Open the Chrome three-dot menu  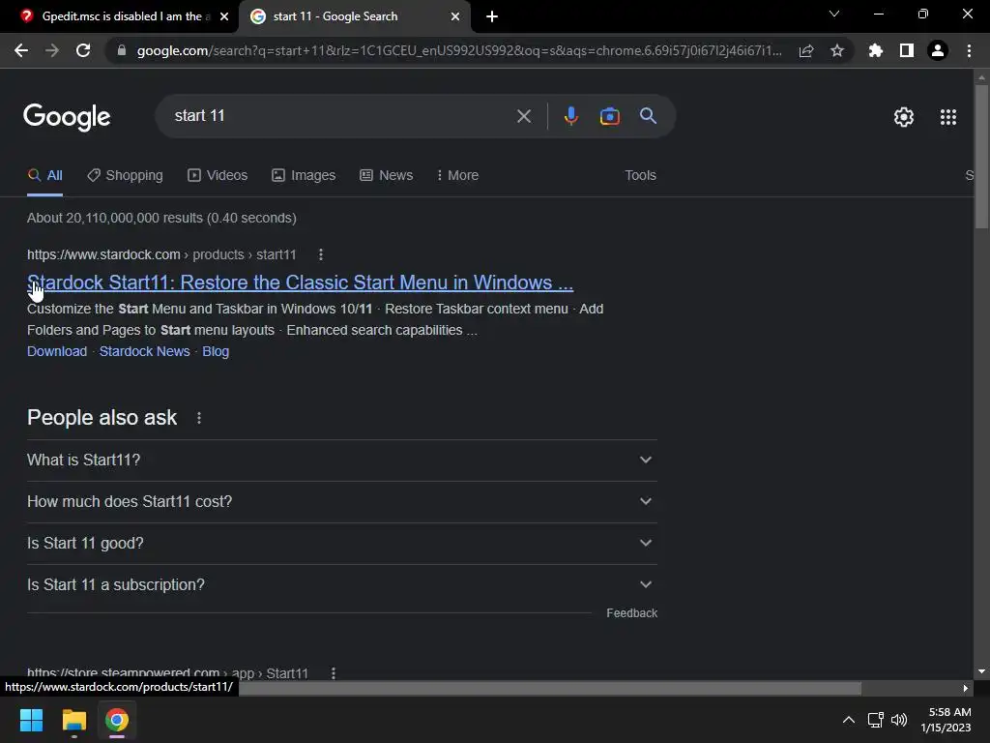click(x=969, y=50)
